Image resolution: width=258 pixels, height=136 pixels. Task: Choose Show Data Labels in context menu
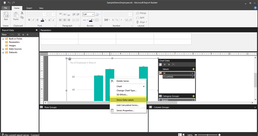point(128,100)
